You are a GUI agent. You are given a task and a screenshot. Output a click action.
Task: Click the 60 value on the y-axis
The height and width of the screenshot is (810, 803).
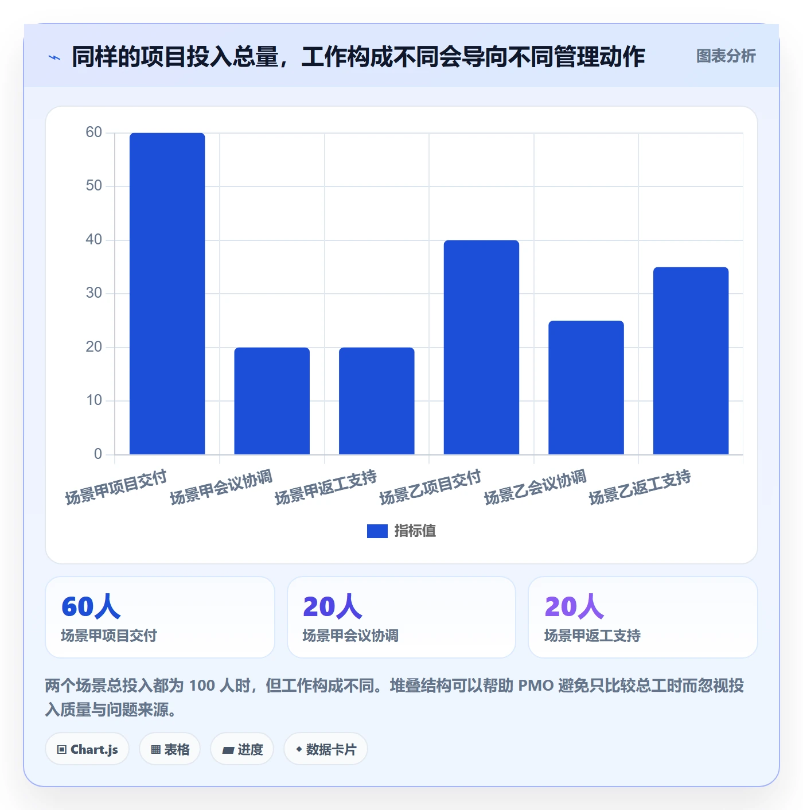(93, 133)
